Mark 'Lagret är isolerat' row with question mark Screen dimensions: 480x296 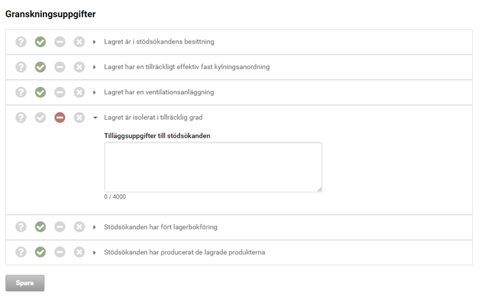pyautogui.click(x=21, y=117)
